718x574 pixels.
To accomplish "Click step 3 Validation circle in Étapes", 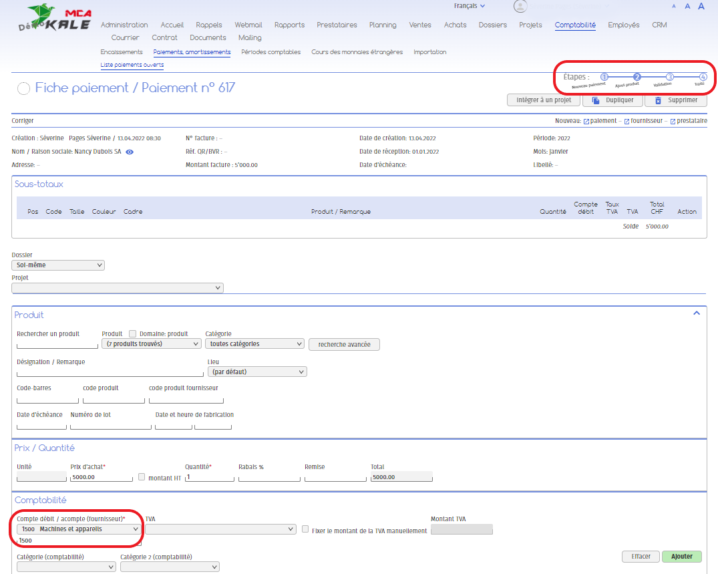I will (670, 78).
